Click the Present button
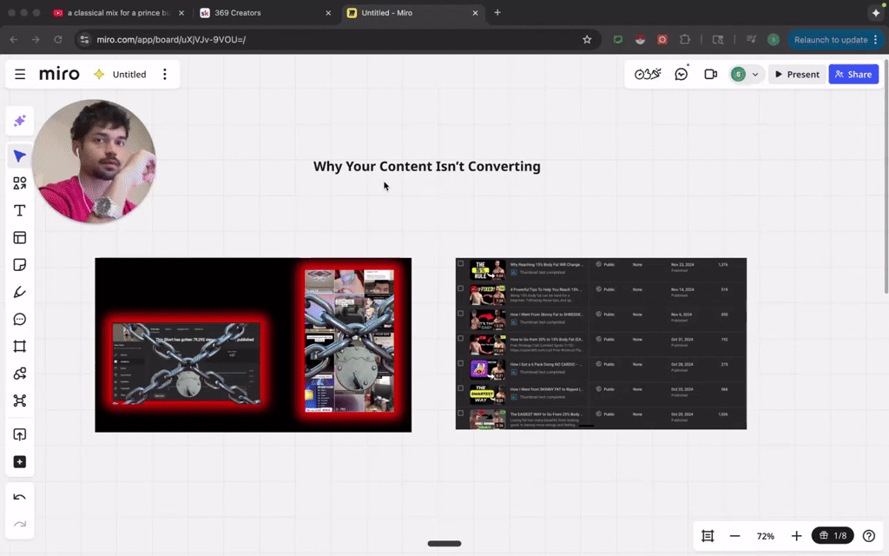The image size is (889, 556). (x=796, y=74)
